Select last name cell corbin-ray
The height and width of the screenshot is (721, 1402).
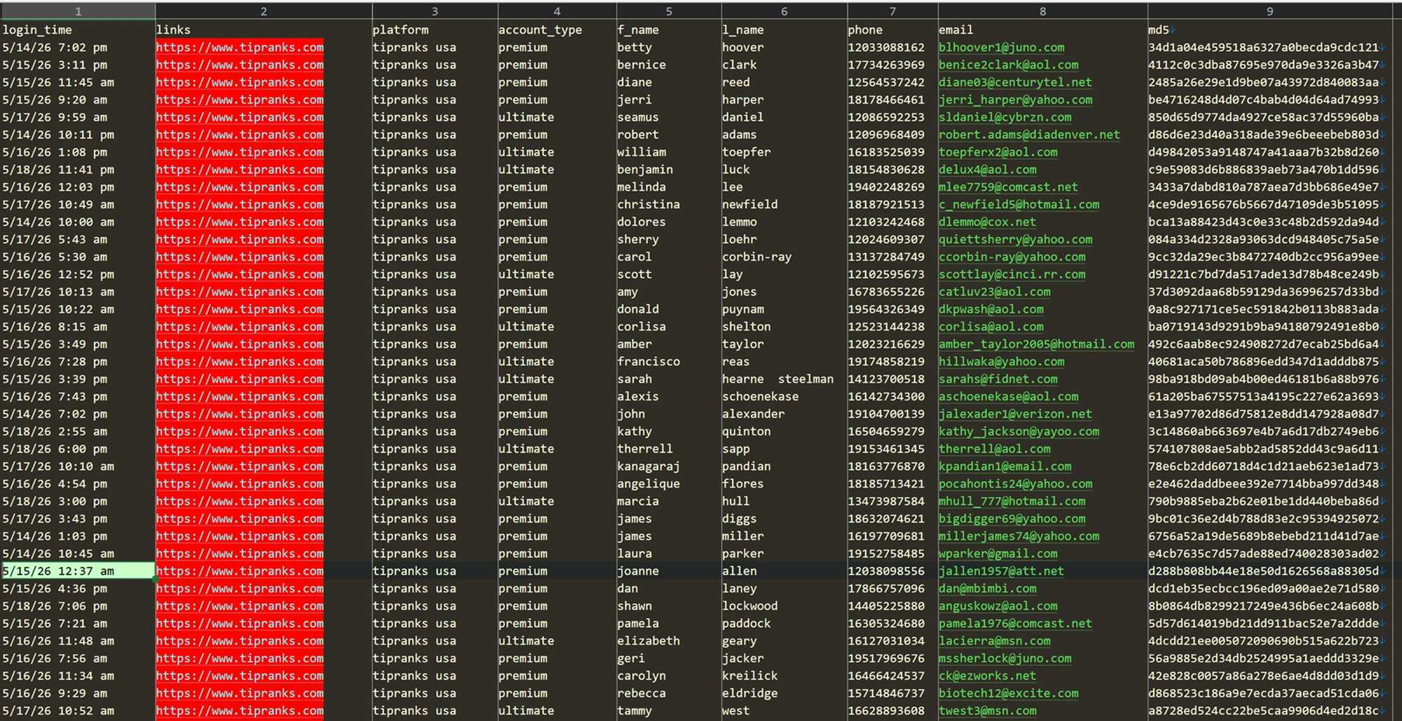click(x=757, y=257)
